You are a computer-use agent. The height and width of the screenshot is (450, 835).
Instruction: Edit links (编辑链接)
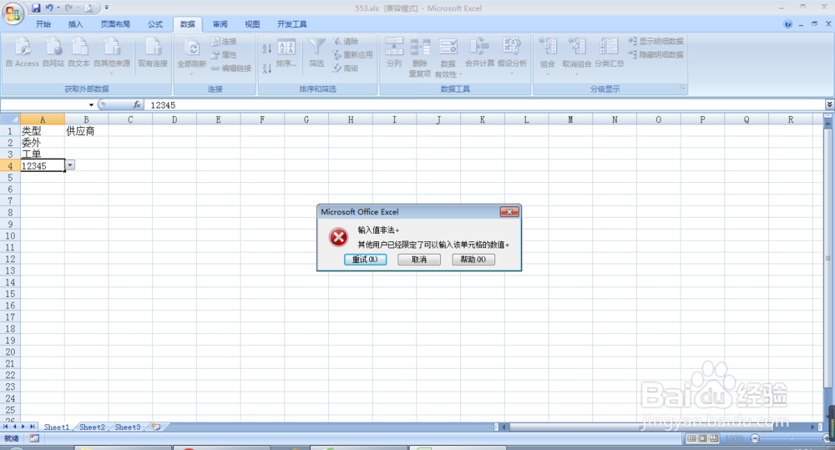coord(231,68)
